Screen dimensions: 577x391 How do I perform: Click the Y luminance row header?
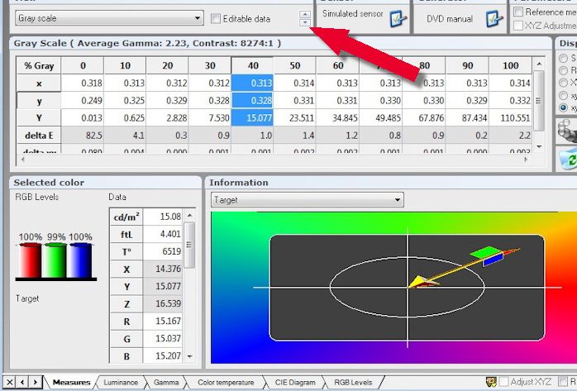click(x=39, y=117)
